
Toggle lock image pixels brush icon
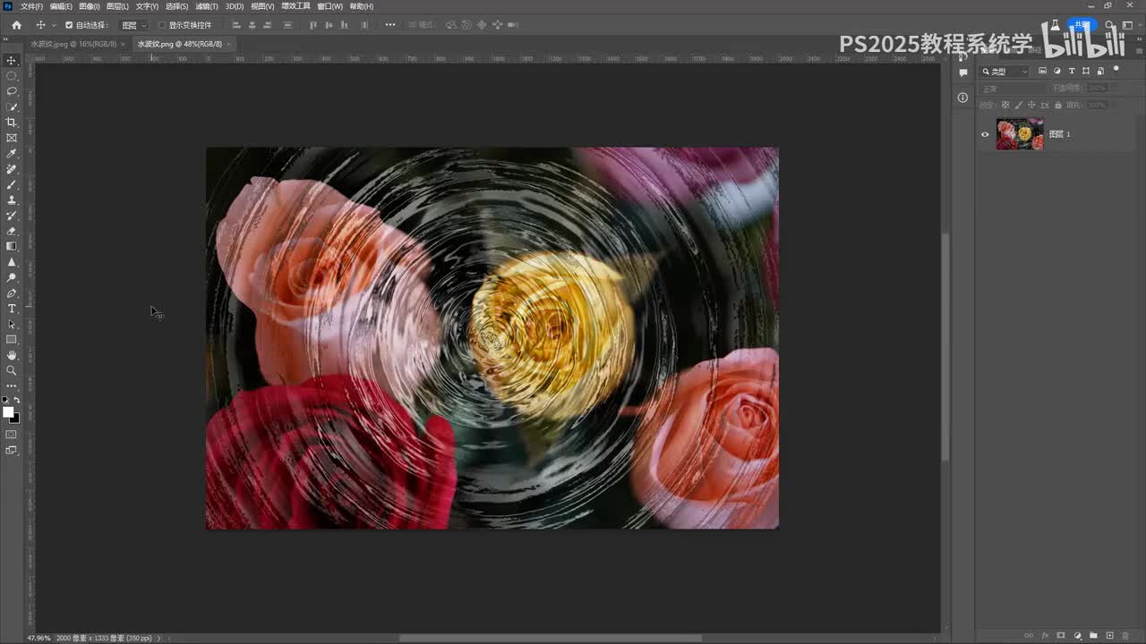pyautogui.click(x=1019, y=106)
